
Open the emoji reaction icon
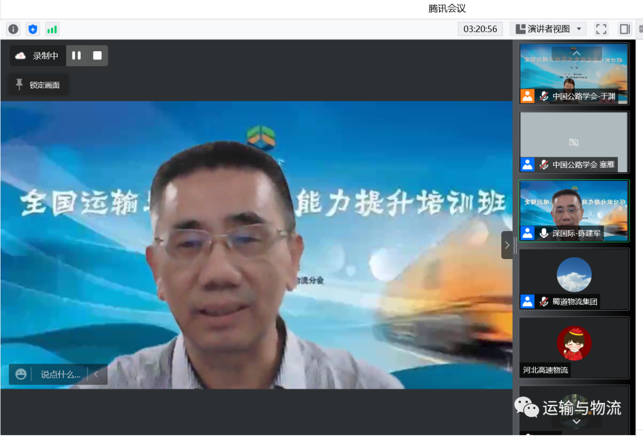pyautogui.click(x=21, y=374)
